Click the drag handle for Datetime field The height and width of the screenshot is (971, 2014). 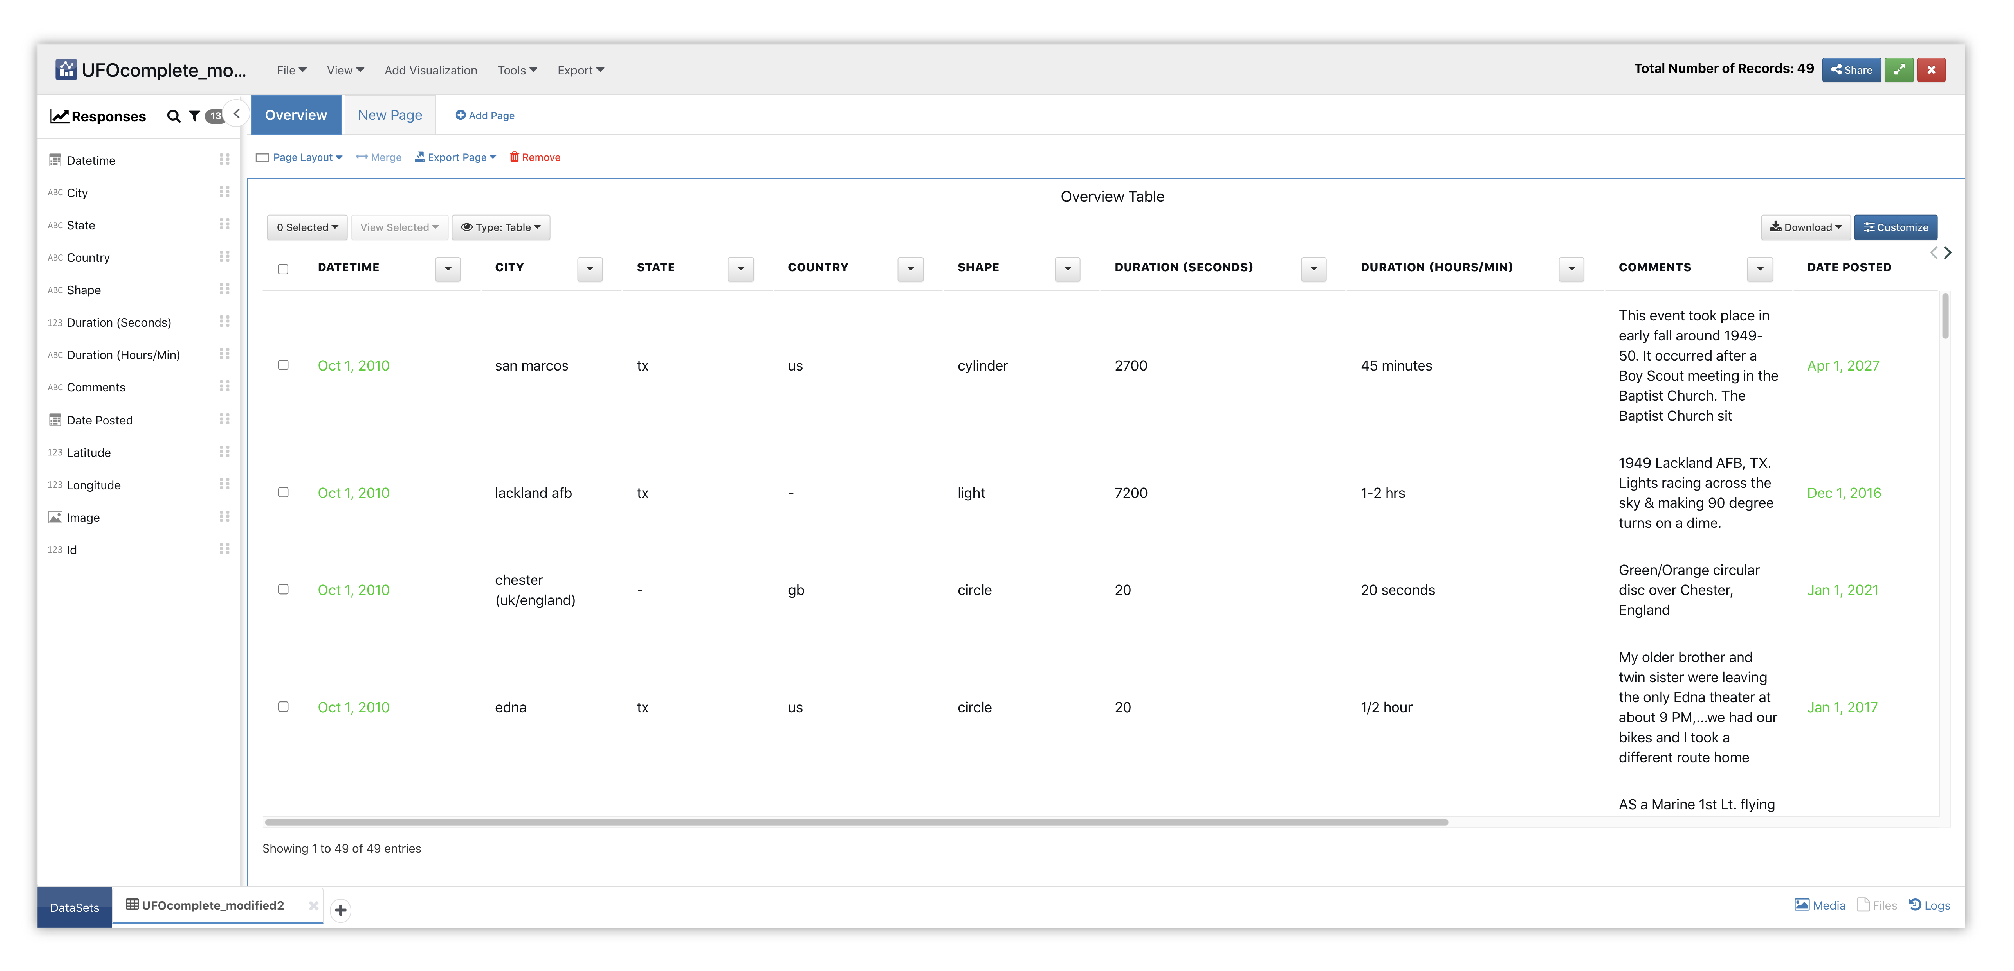pyautogui.click(x=224, y=159)
